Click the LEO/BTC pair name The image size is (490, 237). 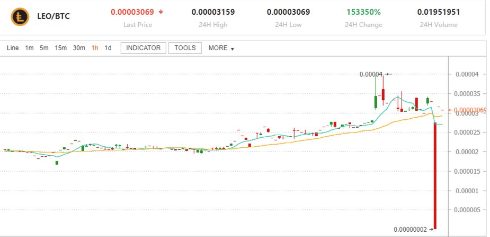54,16
